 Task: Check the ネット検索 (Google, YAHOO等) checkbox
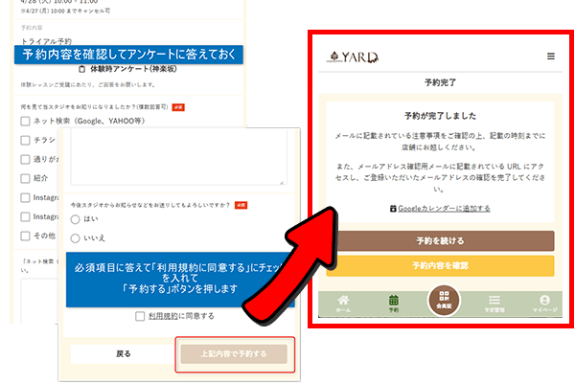[25, 122]
